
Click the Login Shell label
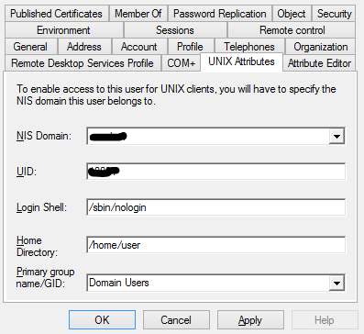click(x=41, y=207)
